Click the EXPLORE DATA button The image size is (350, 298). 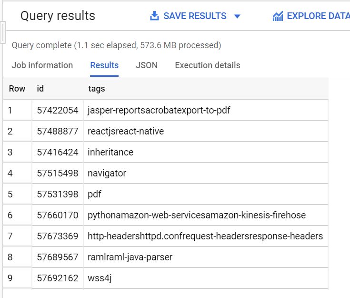[x=311, y=16]
